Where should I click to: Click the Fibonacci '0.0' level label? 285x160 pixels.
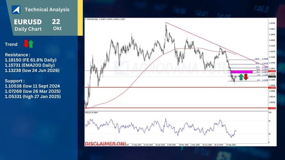[x=258, y=80]
